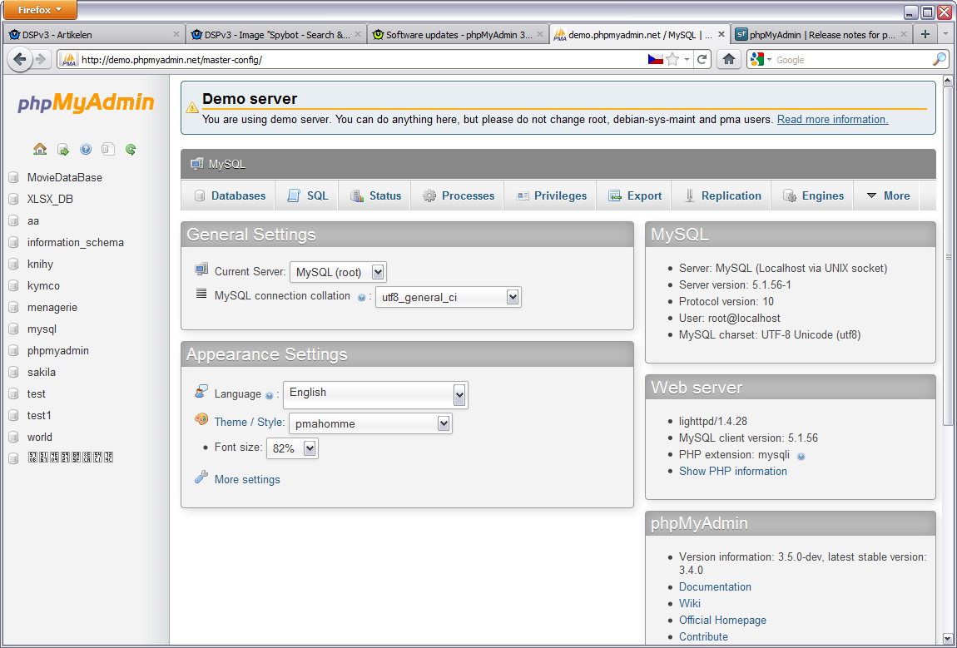Open a new browser tab with plus button

coord(925,34)
